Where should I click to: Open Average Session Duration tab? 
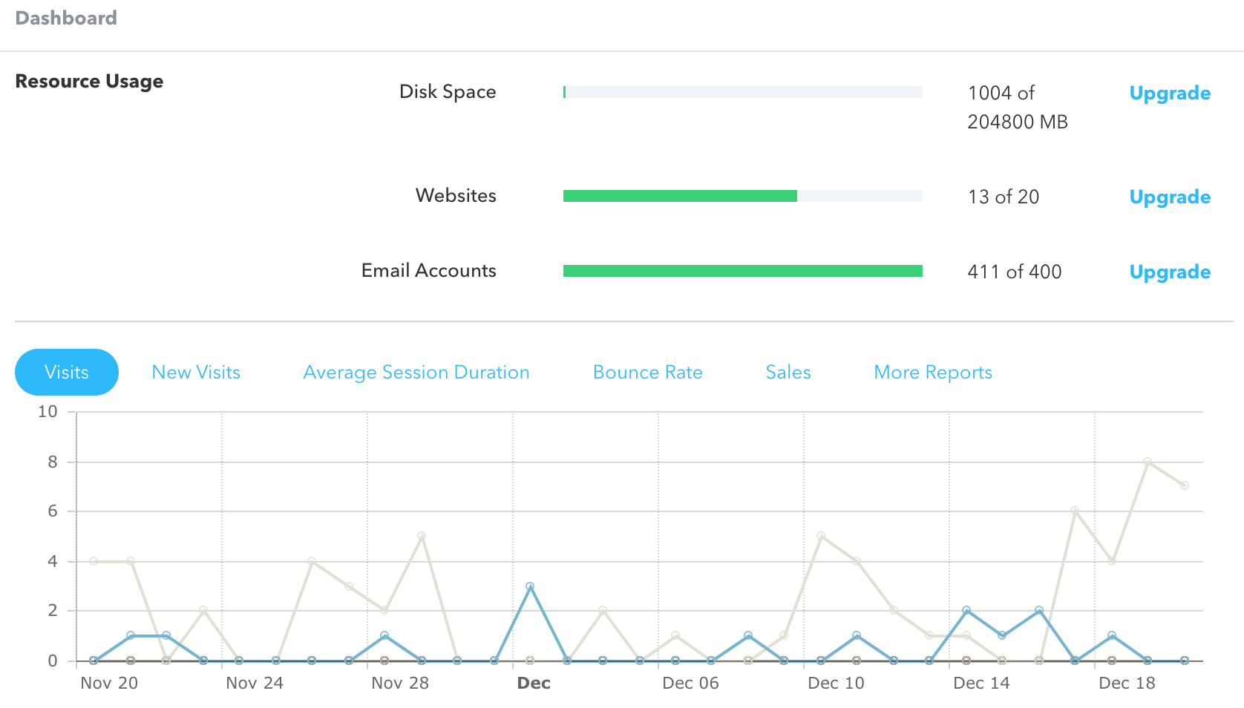416,372
